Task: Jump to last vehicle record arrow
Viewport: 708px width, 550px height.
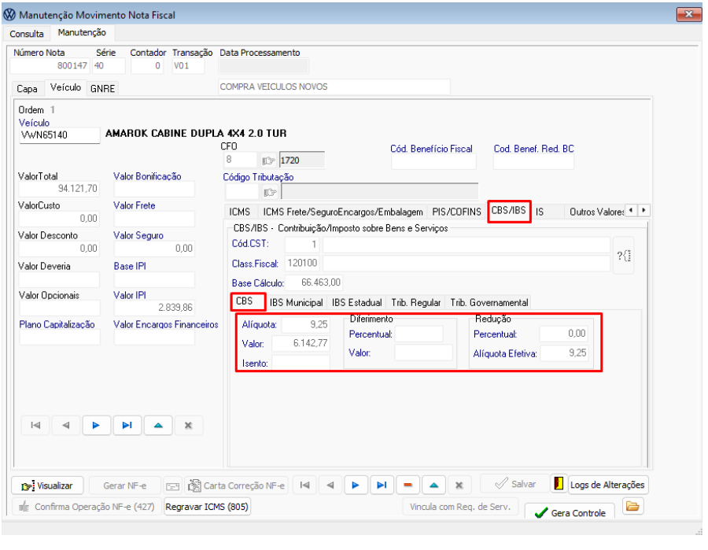Action: 127,425
